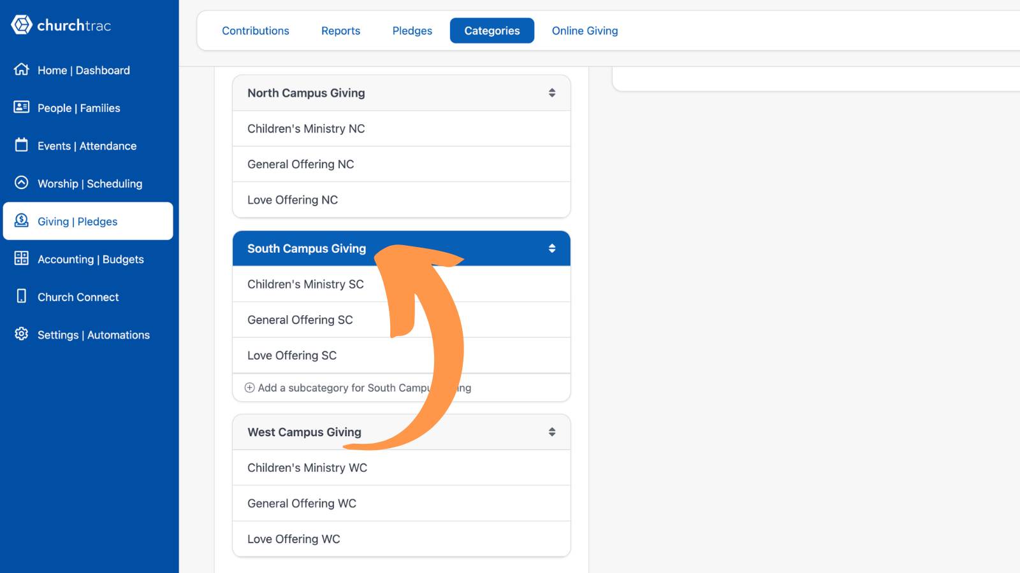The height and width of the screenshot is (573, 1020).
Task: Toggle sort arrows on North Campus Giving
Action: tap(552, 93)
